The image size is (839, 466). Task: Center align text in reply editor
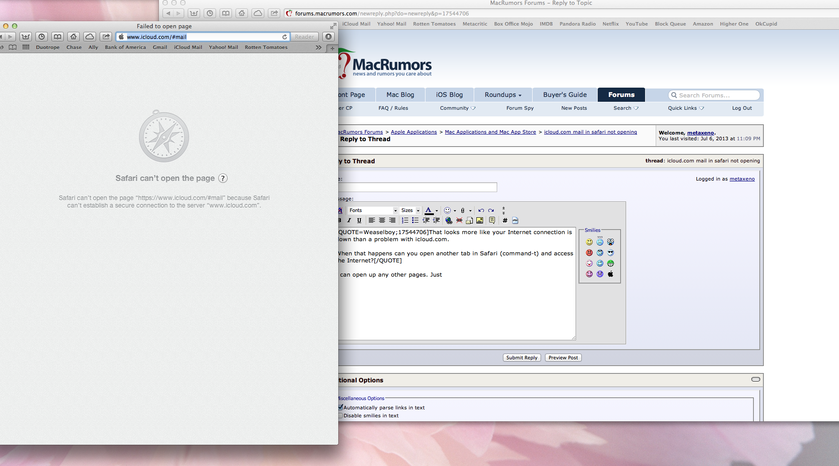click(x=382, y=220)
